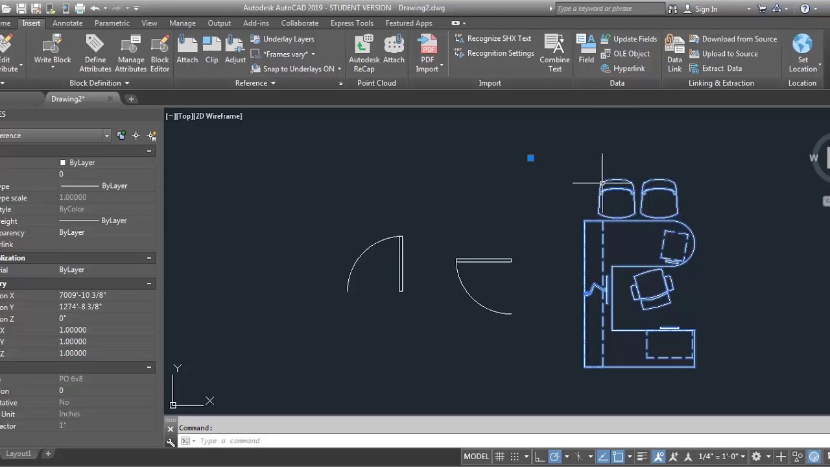Viewport: 830px width, 467px height.
Task: Expand the Block Definition panel dropdown
Action: tap(126, 83)
